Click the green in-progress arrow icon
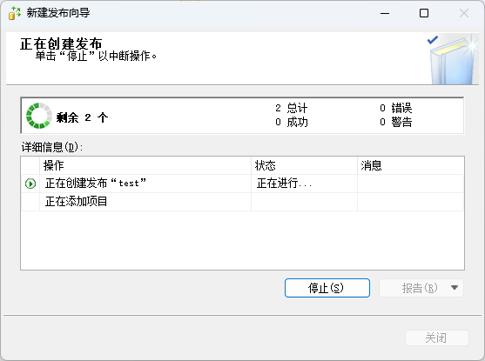 [30, 184]
